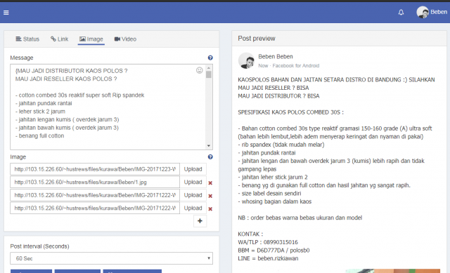
Task: Open the Beben user menu name
Action: [x=439, y=12]
